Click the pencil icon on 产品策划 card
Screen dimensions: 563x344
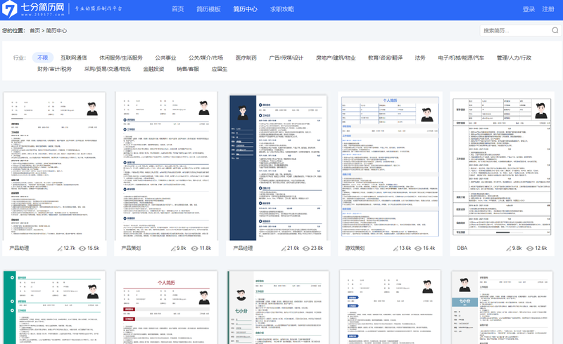coord(173,249)
